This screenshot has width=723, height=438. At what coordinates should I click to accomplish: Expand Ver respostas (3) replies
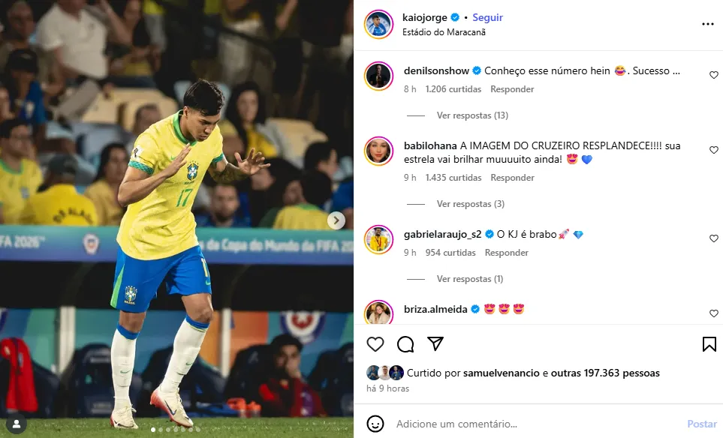[x=470, y=204]
